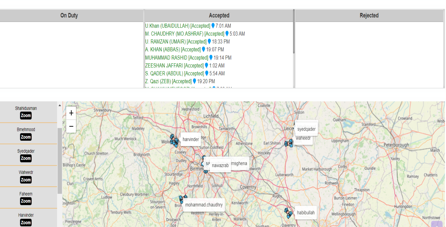Zoom to Bmehmood driver
The image size is (446, 227).
tap(26, 137)
